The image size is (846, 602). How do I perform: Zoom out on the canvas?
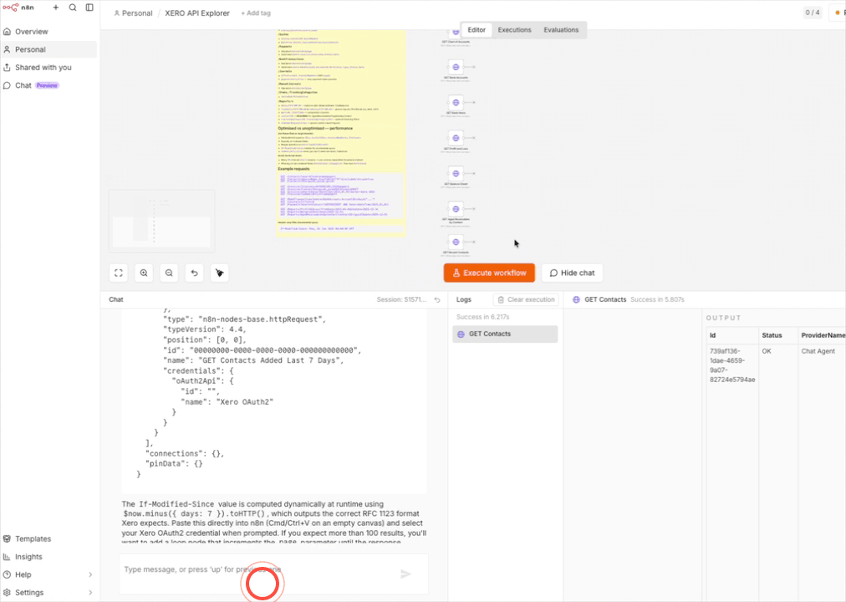click(169, 273)
